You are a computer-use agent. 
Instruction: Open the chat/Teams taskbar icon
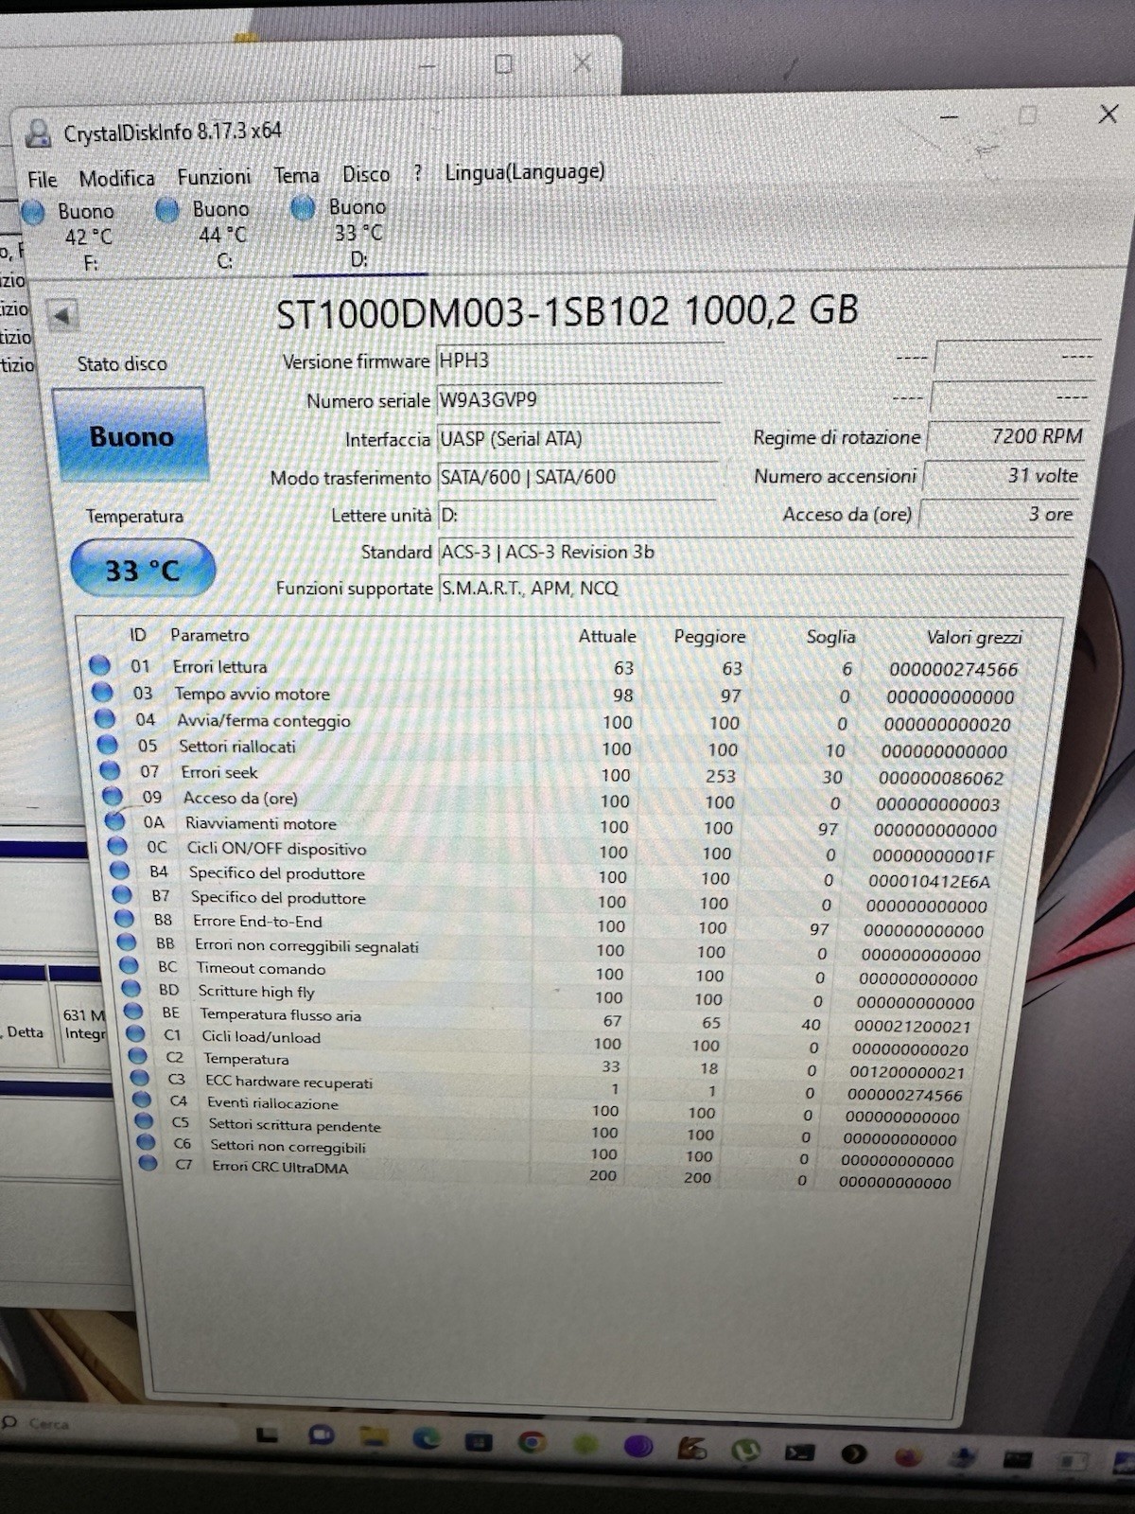point(322,1435)
